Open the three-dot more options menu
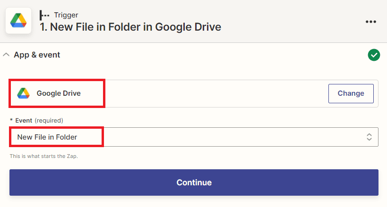Image resolution: width=387 pixels, height=207 pixels. tap(371, 22)
